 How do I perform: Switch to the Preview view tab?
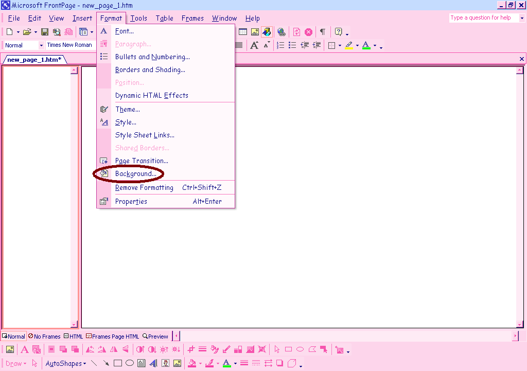click(x=155, y=337)
